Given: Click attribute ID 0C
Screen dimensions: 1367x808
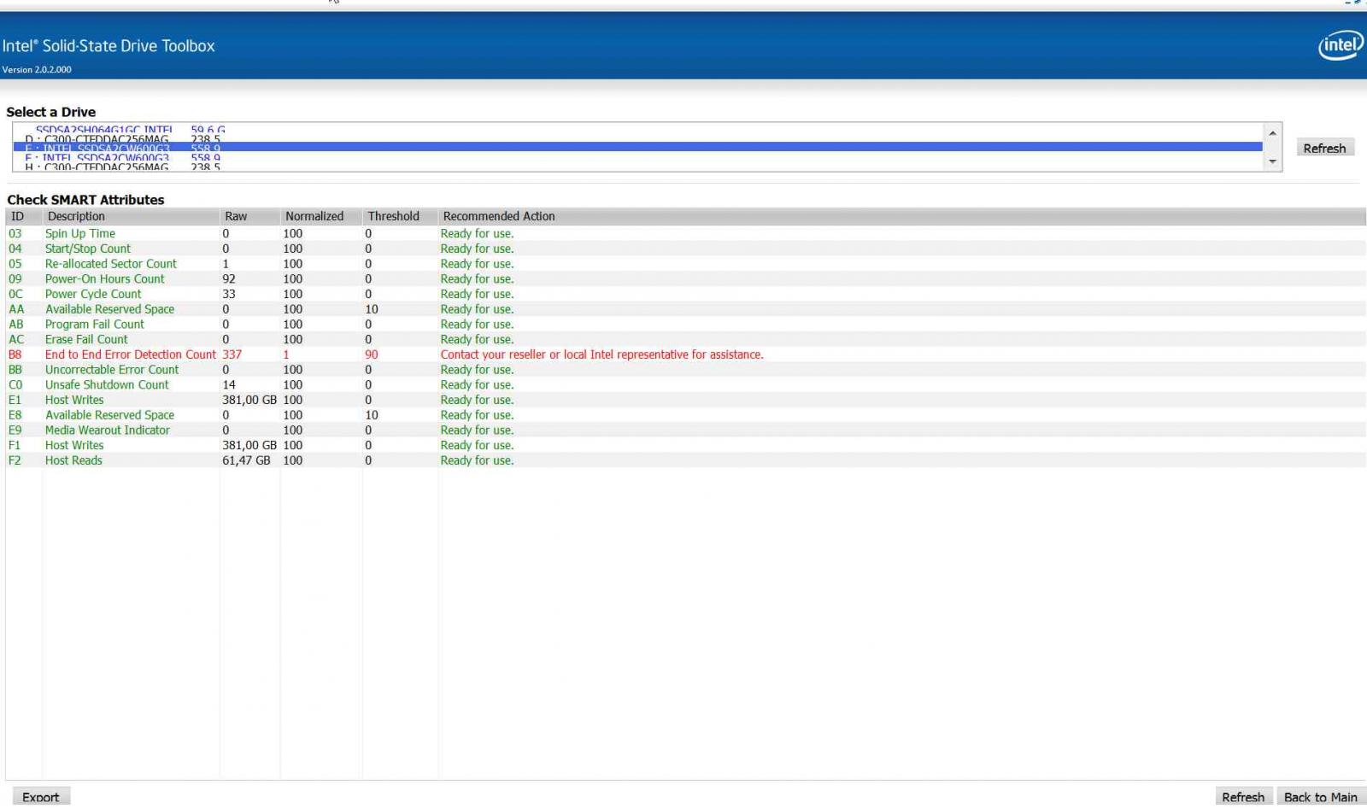Looking at the screenshot, I should (15, 294).
